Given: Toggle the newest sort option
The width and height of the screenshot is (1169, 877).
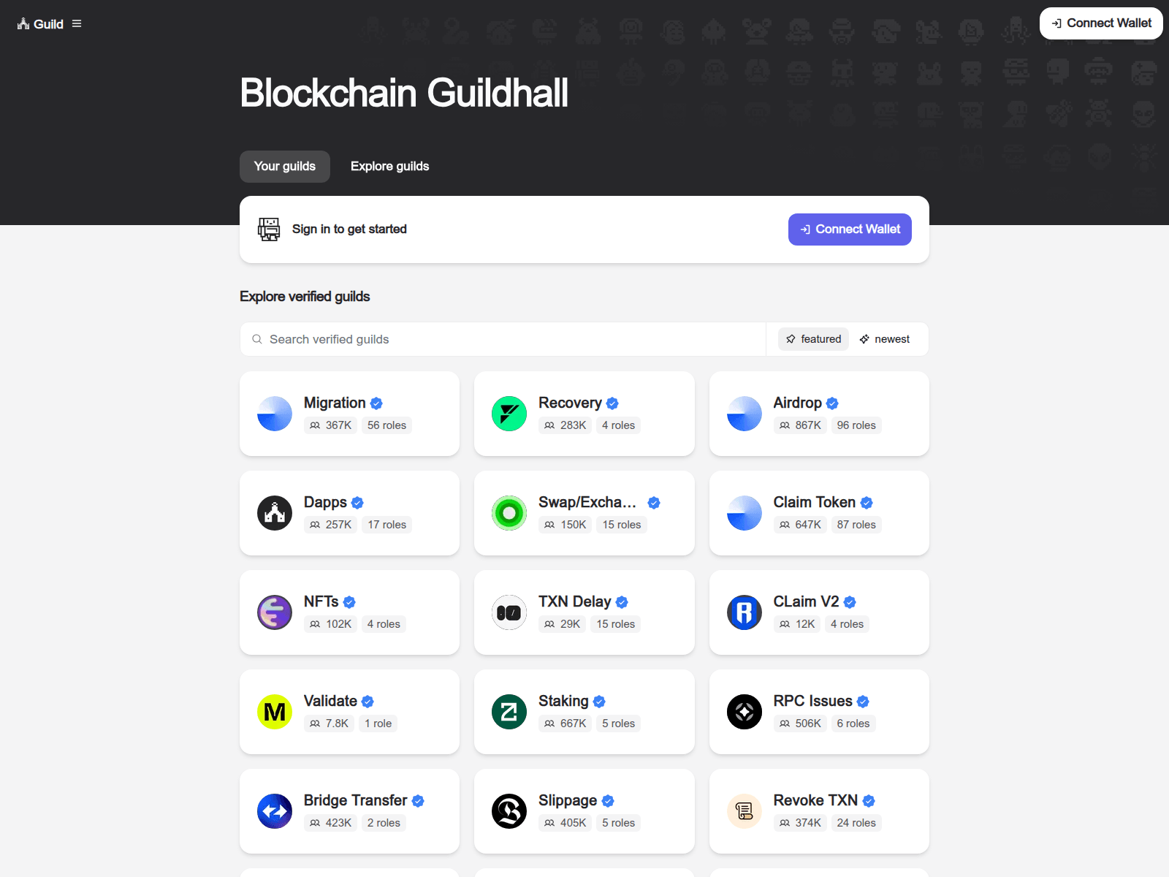Looking at the screenshot, I should pos(885,339).
